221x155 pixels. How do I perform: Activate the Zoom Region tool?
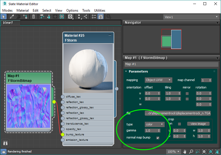click(x=197, y=152)
